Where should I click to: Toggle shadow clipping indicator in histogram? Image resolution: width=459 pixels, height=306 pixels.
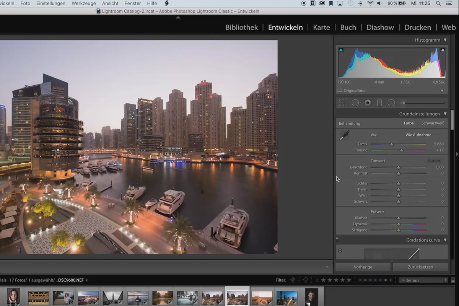[341, 50]
